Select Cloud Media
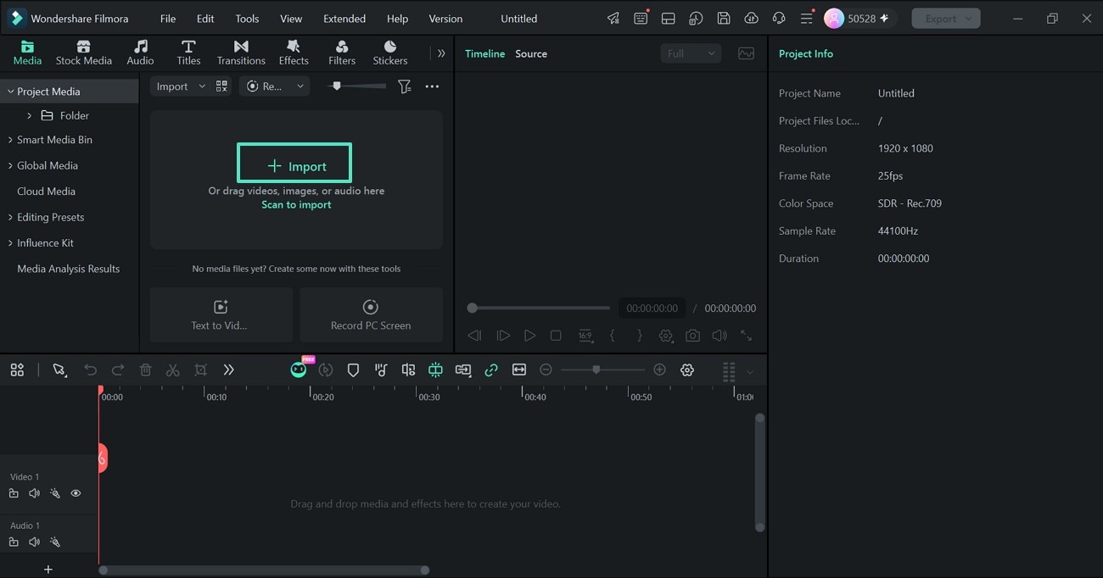 click(x=46, y=192)
